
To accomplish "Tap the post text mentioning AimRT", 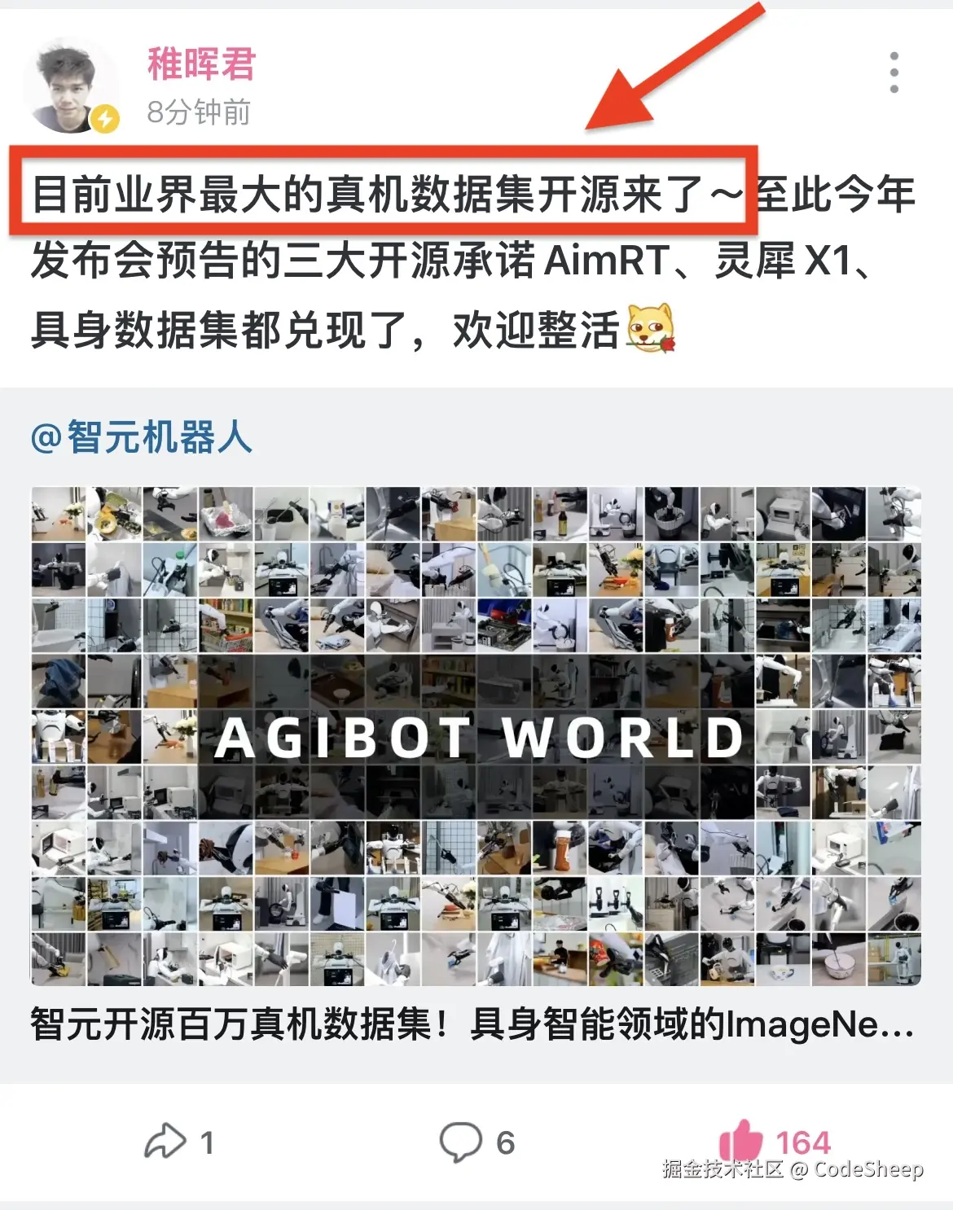I will (x=452, y=261).
